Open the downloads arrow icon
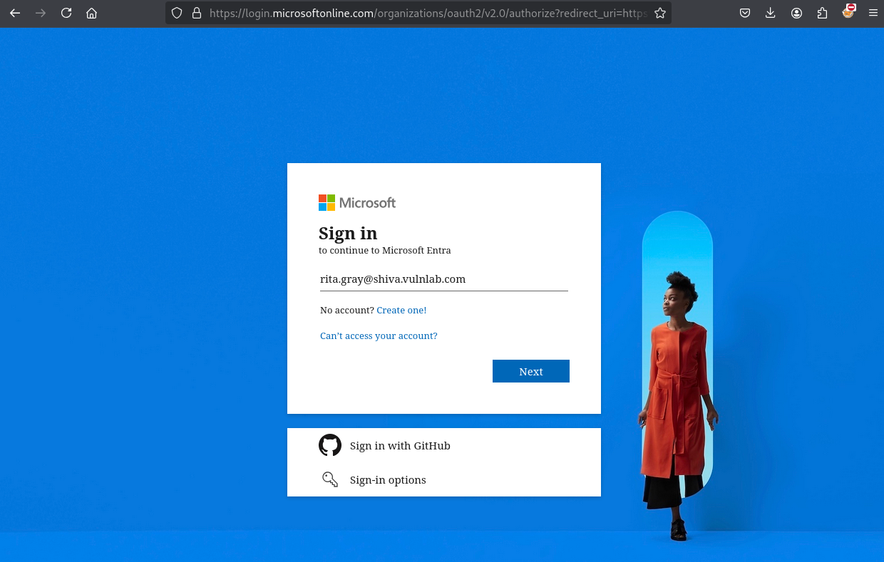Screen dimensions: 884x562 [x=771, y=13]
